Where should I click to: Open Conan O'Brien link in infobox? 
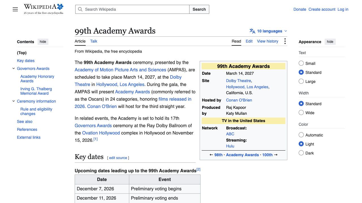[x=239, y=100]
